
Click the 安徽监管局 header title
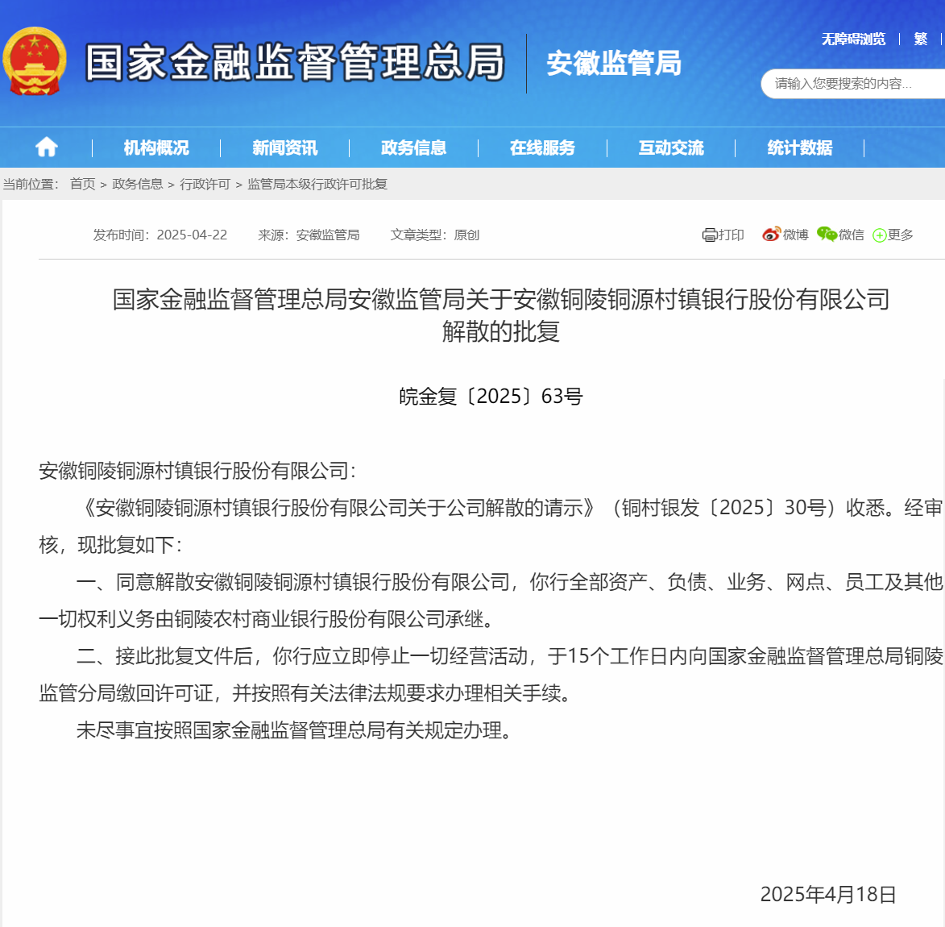pyautogui.click(x=614, y=64)
